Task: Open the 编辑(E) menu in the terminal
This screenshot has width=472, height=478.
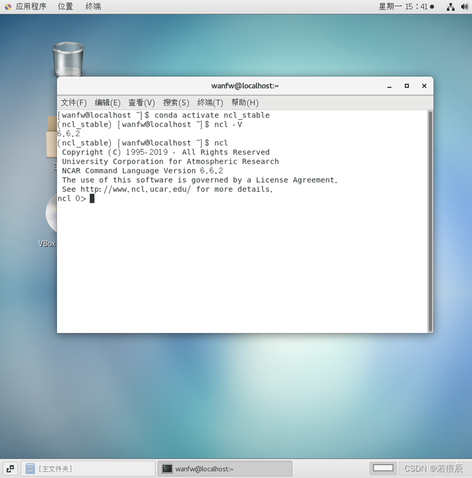Action: [107, 102]
